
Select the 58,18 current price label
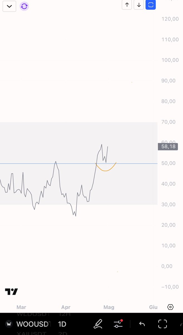(x=168, y=146)
